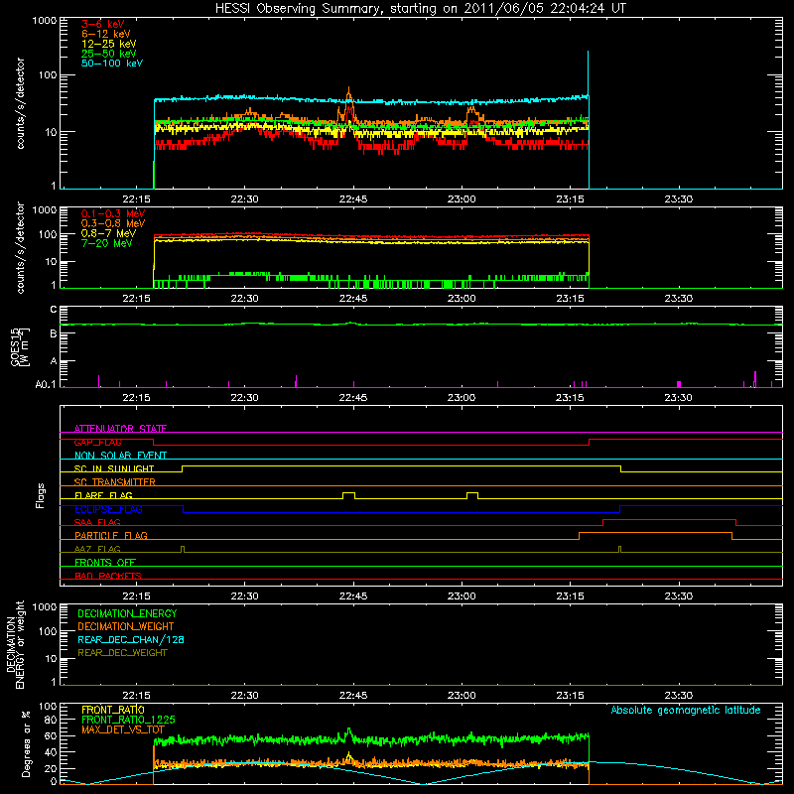The width and height of the screenshot is (794, 794).
Task: Pick the cyan 50-100 keV legend label
Action: tap(112, 64)
